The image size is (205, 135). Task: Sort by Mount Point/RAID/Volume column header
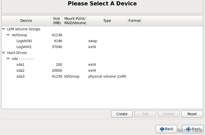pyautogui.click(x=75, y=21)
